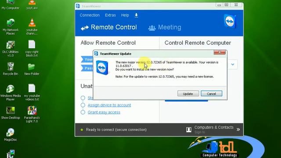Click Grant easy access link
The width and height of the screenshot is (281, 158).
tap(104, 112)
